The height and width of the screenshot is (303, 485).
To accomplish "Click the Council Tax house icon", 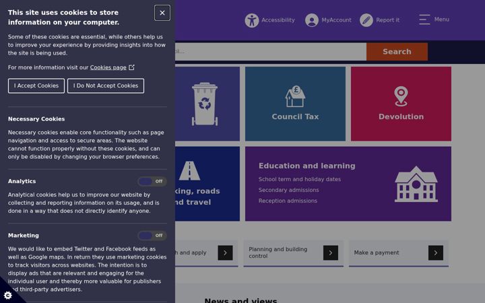I will coord(295,96).
